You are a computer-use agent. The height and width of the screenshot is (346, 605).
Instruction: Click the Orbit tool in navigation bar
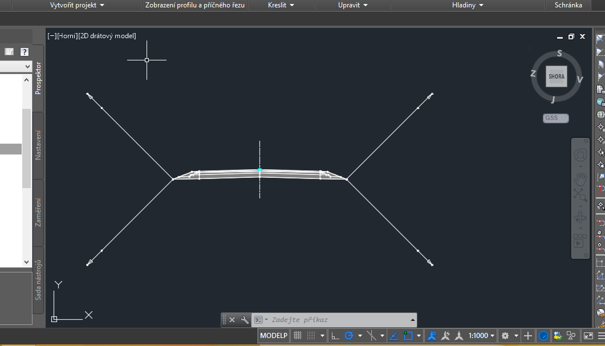pyautogui.click(x=580, y=217)
